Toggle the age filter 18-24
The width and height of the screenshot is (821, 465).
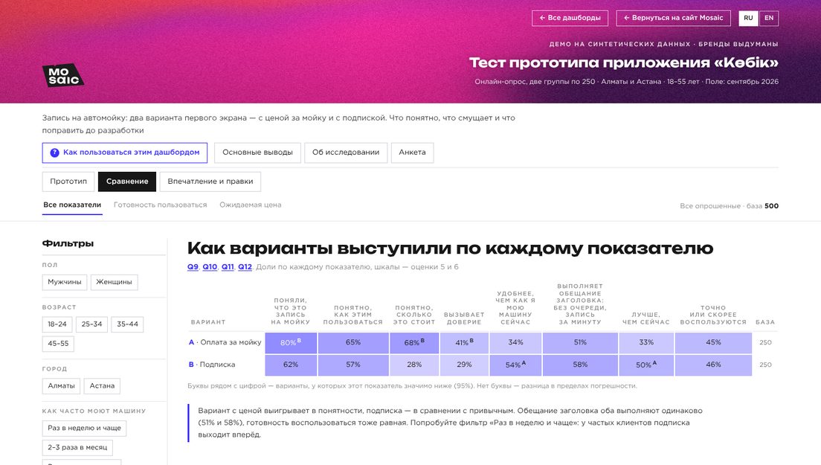(57, 324)
